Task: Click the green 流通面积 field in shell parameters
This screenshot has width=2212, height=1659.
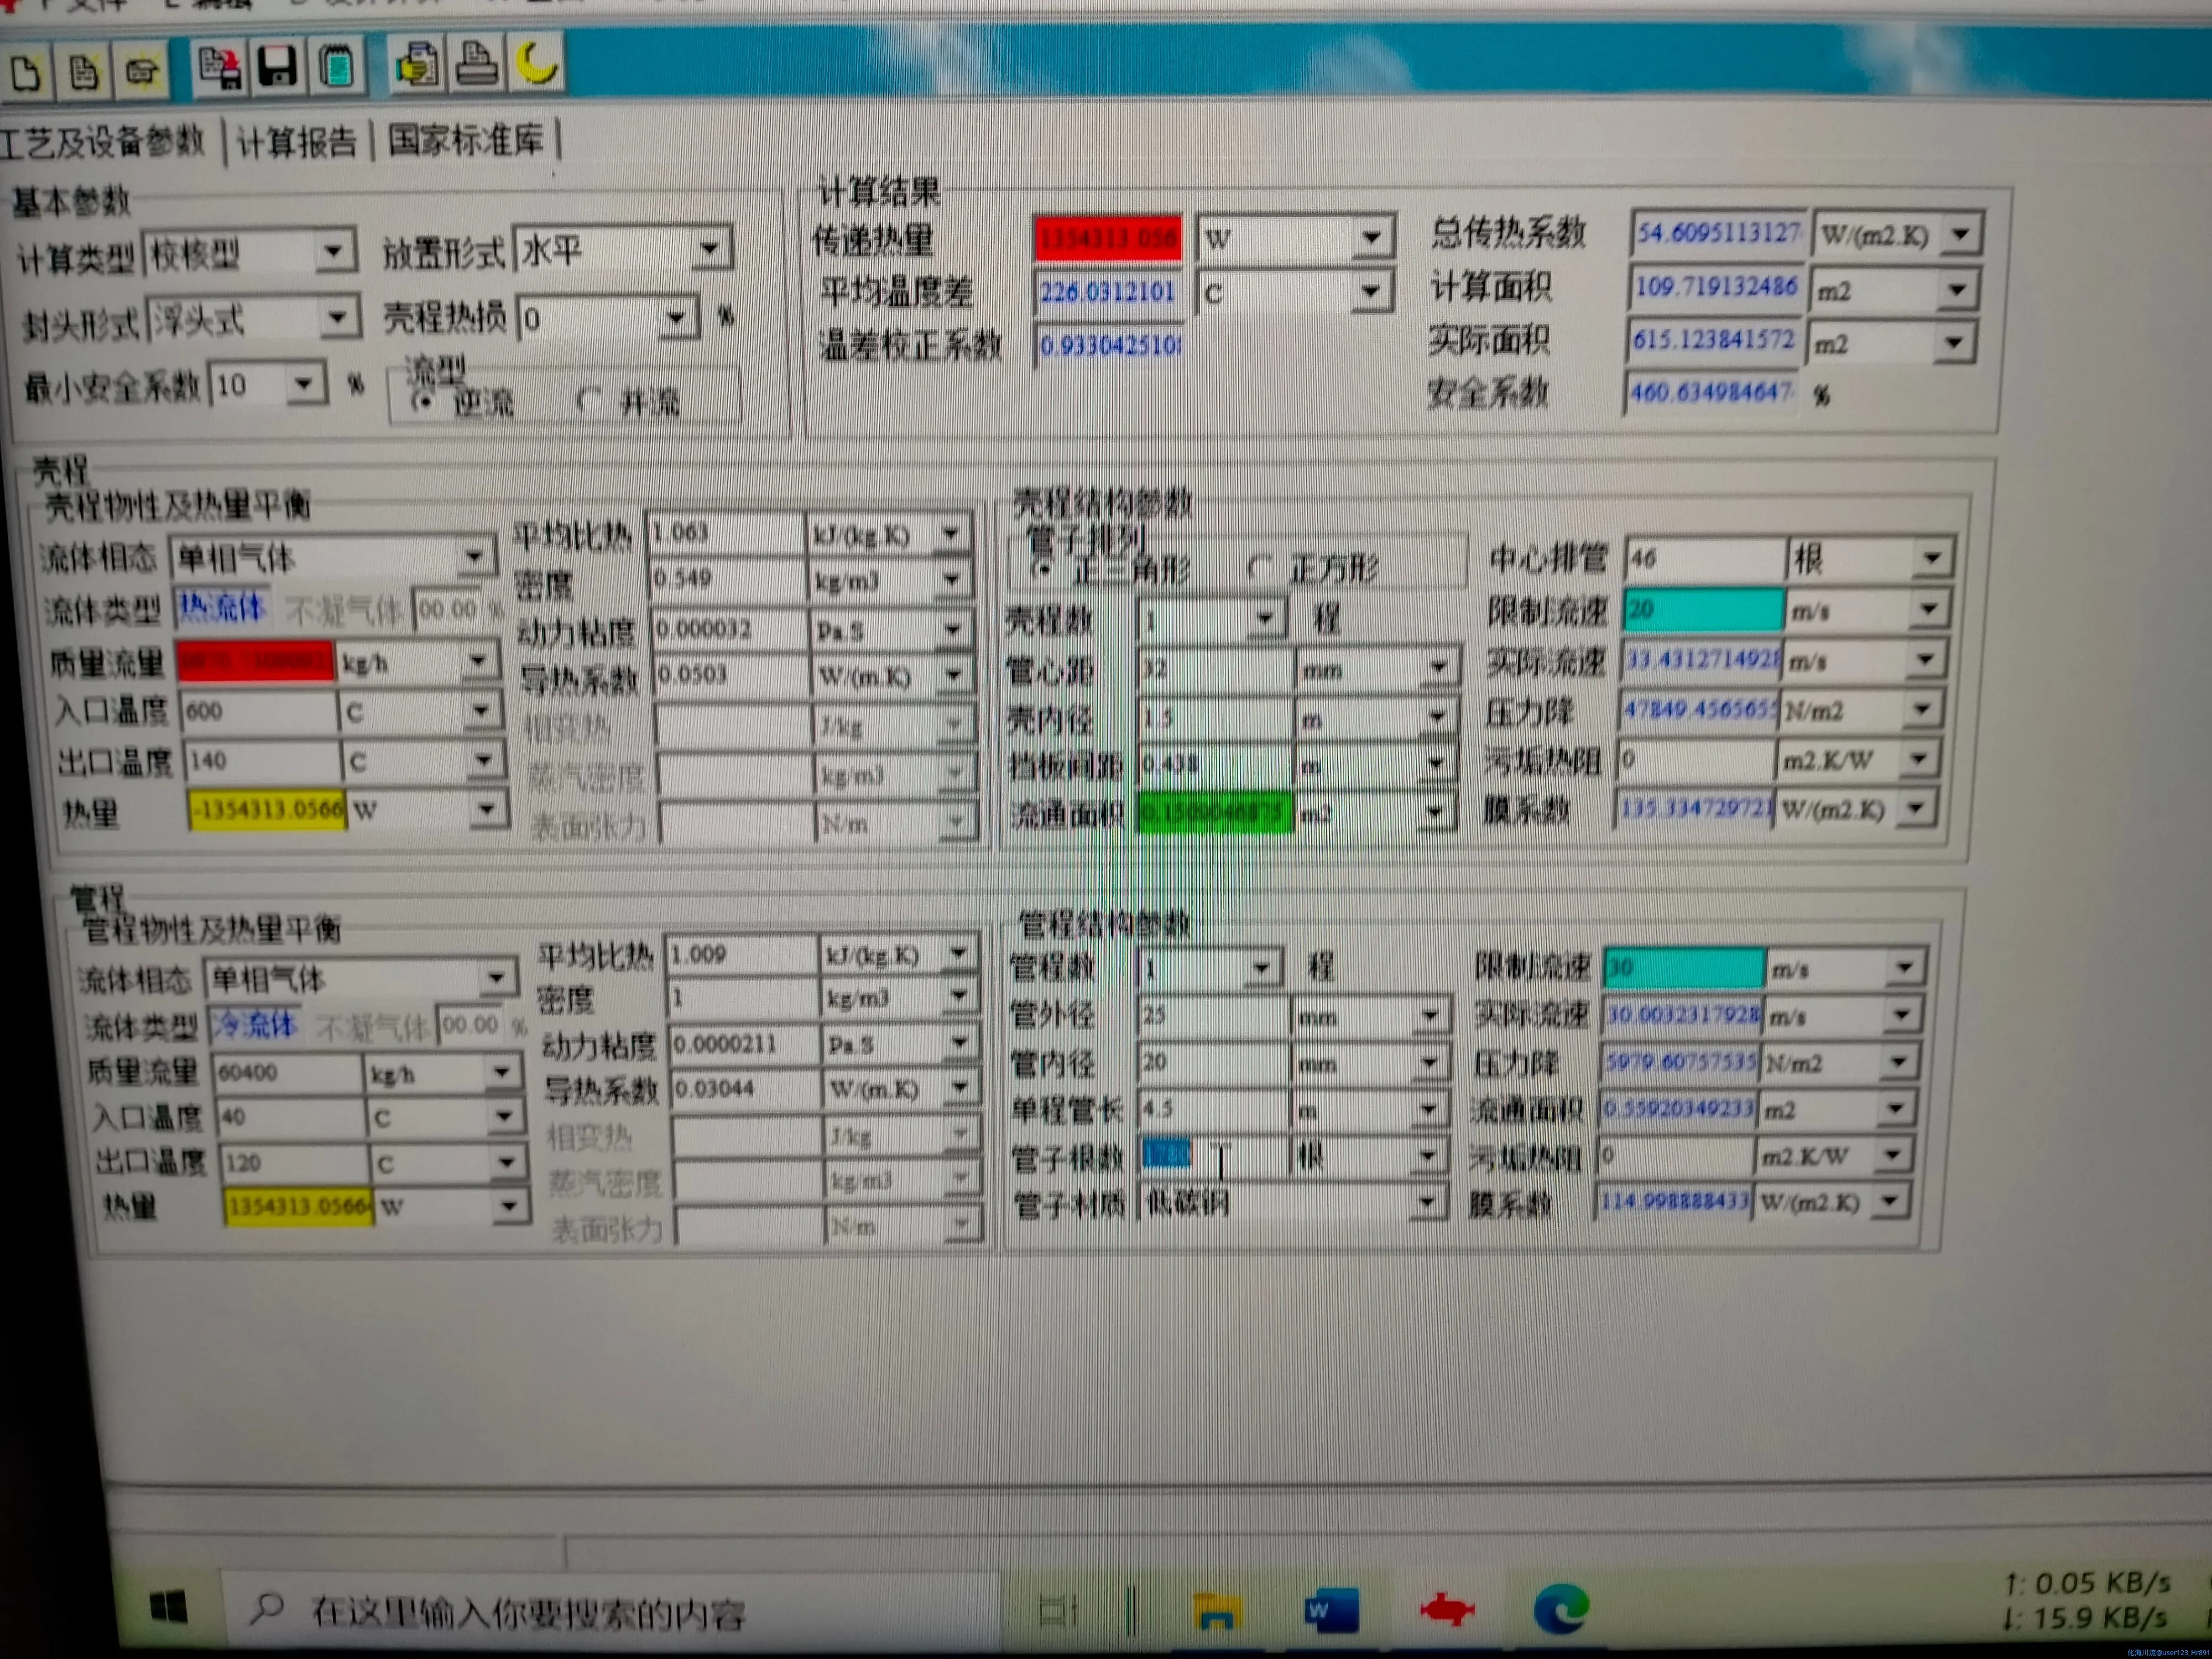Action: (x=1215, y=813)
